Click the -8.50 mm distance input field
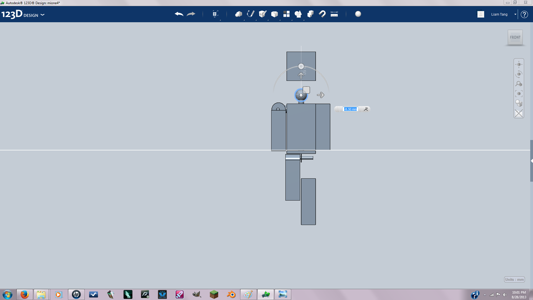533x300 pixels. tap(350, 109)
